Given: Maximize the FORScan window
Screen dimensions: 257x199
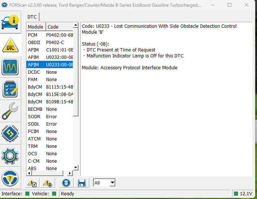Looking at the screenshot, I should click(x=229, y=5).
